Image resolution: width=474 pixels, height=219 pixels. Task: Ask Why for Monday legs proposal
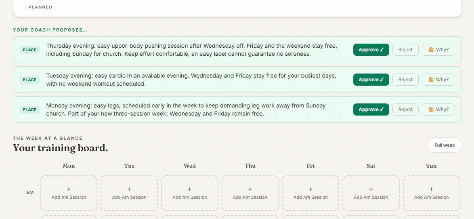[x=438, y=110]
